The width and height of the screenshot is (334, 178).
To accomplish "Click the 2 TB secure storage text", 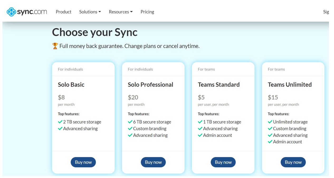I will (82, 122).
